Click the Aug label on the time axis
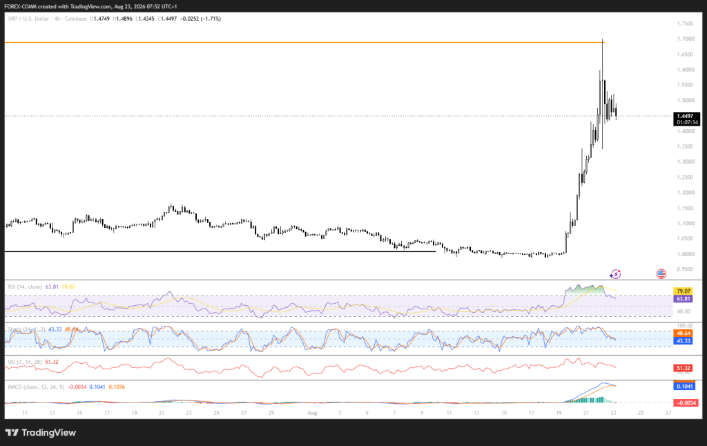707x446 pixels. tap(312, 413)
